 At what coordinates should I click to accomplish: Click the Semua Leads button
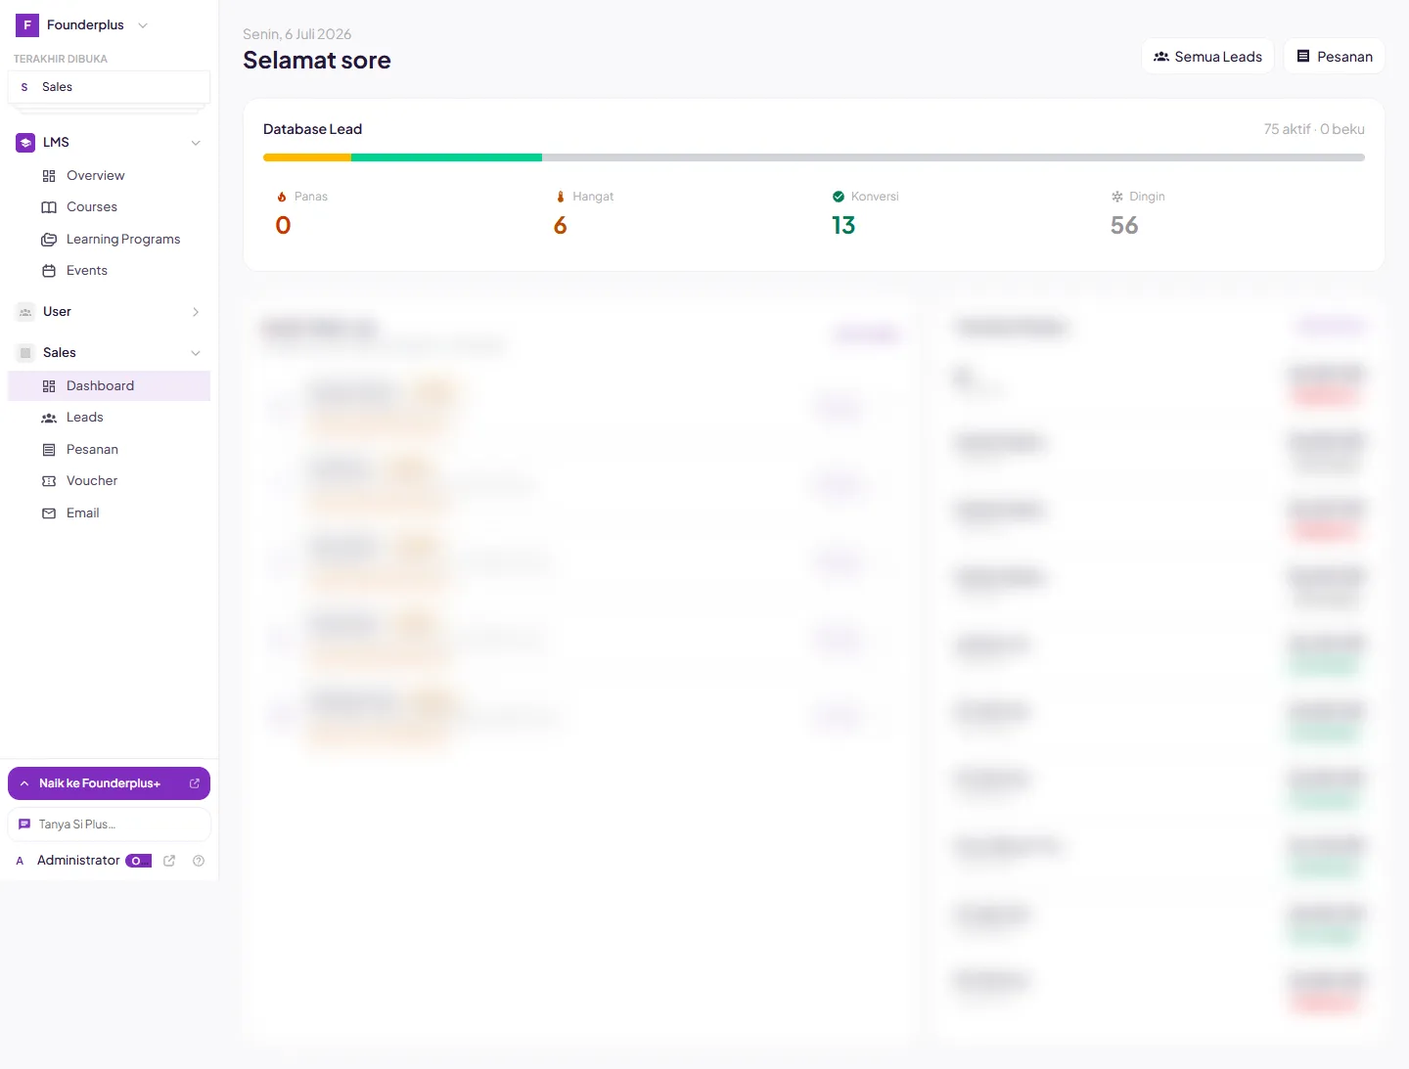point(1207,57)
